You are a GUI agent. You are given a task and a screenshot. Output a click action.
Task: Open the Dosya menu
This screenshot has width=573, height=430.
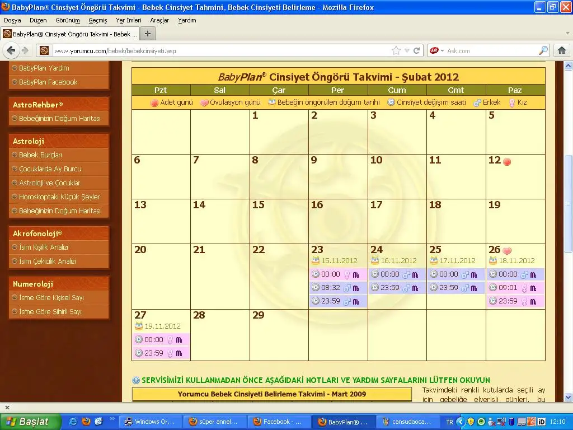[x=12, y=21]
